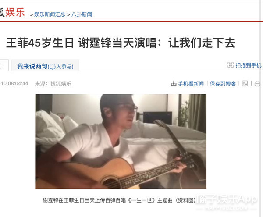Click the photo caption about 《一生一世》
Screen dimensions: 263x217
(x=119, y=200)
